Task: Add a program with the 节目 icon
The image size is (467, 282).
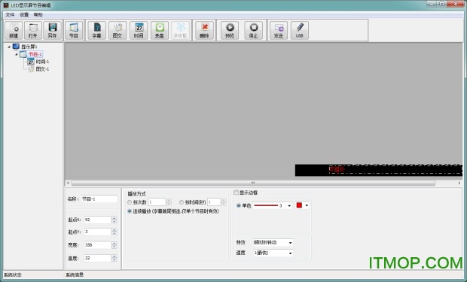Action: click(74, 30)
